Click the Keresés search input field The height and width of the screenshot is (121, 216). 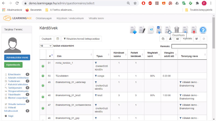[189, 46]
